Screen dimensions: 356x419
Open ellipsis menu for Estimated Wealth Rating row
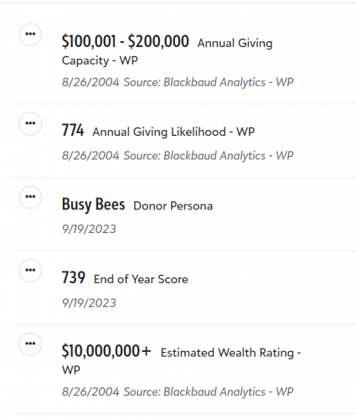click(x=30, y=344)
